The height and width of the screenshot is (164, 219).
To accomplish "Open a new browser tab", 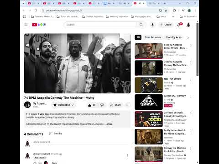I will pyautogui.click(x=165, y=3).
